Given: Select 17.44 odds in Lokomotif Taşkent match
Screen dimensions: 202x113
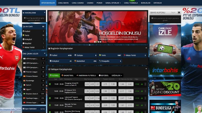Looking at the screenshot, I should [97, 98].
